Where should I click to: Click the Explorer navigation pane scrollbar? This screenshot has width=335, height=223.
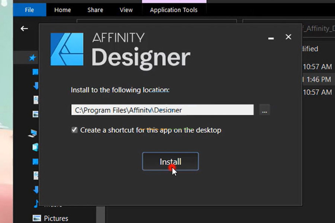100,214
